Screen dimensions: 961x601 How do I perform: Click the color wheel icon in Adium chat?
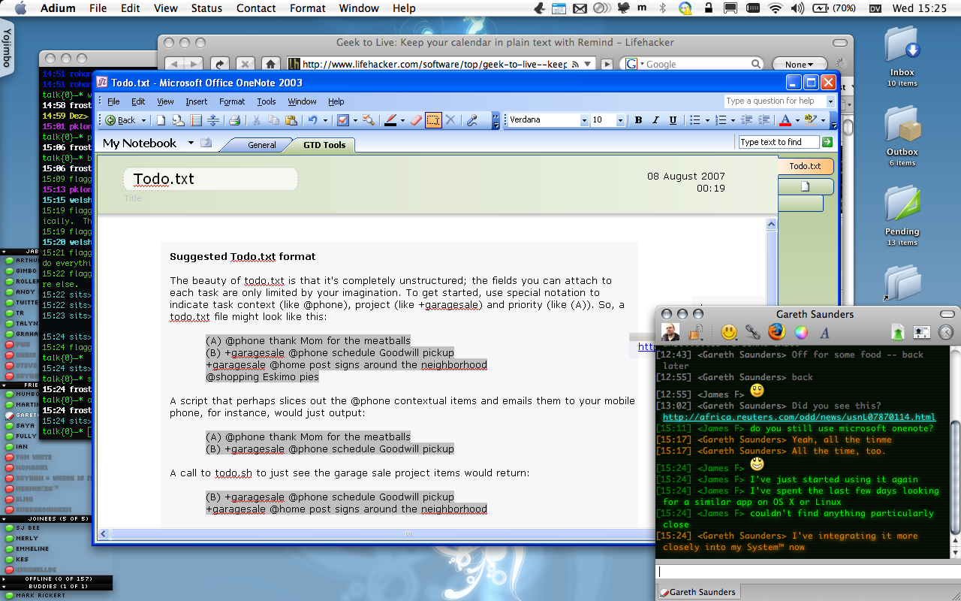point(801,331)
